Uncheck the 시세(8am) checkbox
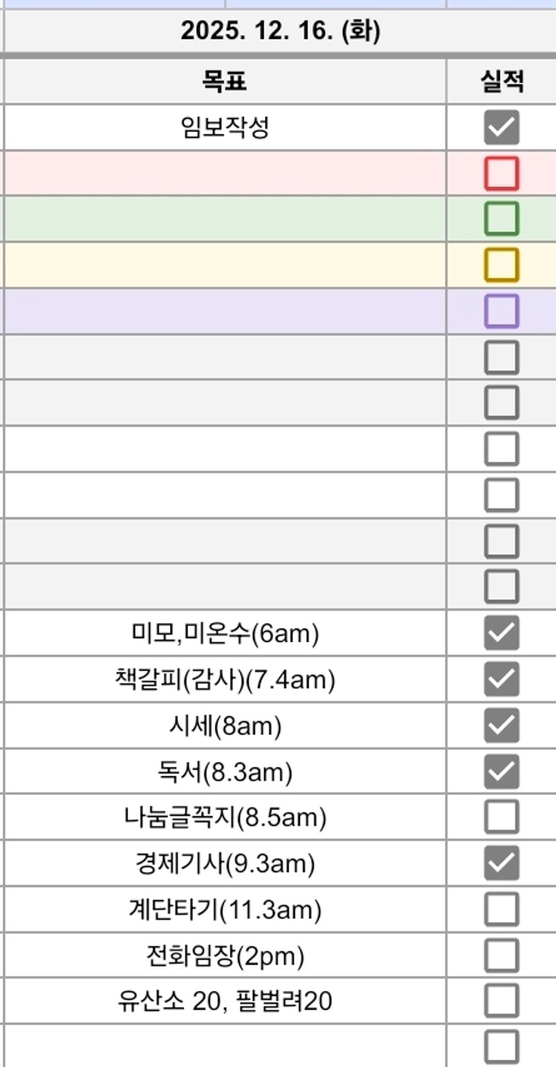The height and width of the screenshot is (1067, 556). [501, 725]
